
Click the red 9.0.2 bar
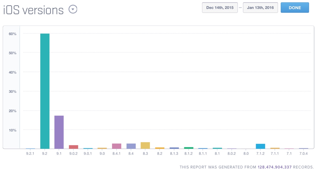click(73, 147)
